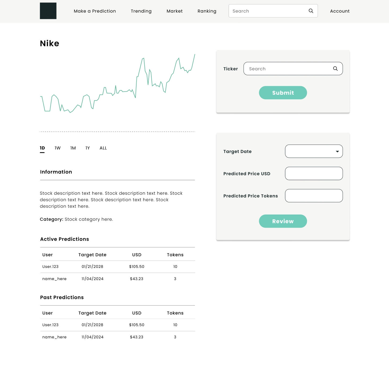Screen dimensions: 389x376
Task: Open Make a Prediction page
Action: (x=95, y=11)
